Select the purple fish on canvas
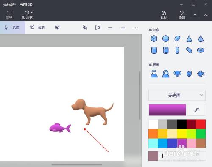The image size is (212, 167). (x=60, y=128)
